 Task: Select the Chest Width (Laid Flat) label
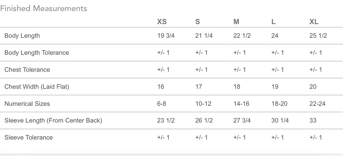coord(37,87)
